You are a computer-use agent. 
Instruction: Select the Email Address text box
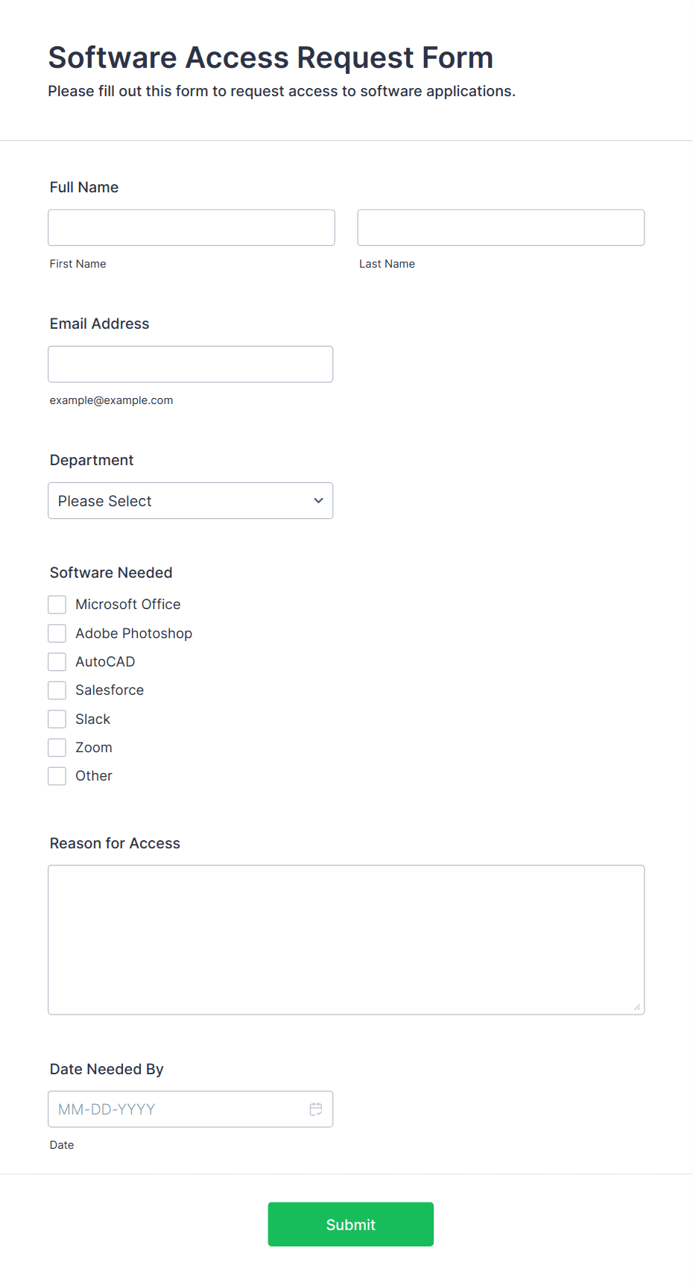[191, 365]
